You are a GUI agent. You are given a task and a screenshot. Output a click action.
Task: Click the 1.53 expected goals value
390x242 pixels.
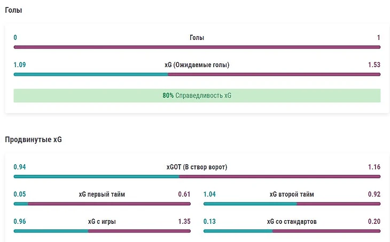374,65
